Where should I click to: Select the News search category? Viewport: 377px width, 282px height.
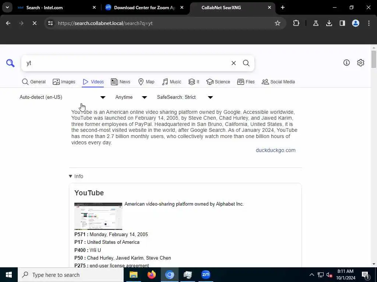[x=120, y=82]
